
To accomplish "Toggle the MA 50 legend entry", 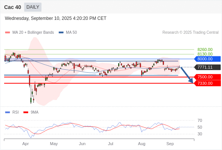I will [x=68, y=33].
